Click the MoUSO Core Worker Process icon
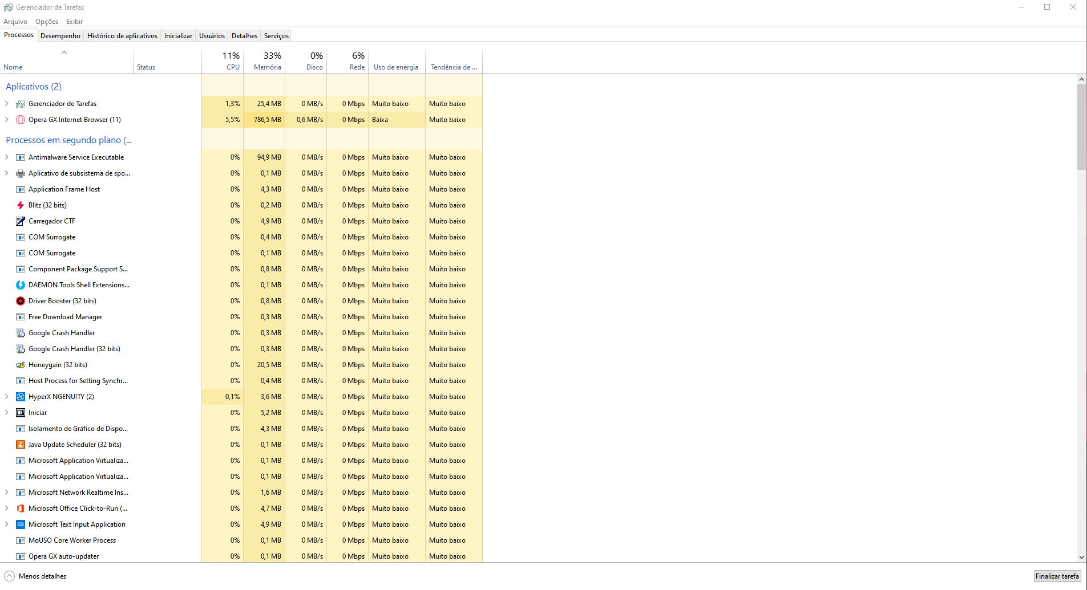The width and height of the screenshot is (1087, 590). click(x=21, y=540)
